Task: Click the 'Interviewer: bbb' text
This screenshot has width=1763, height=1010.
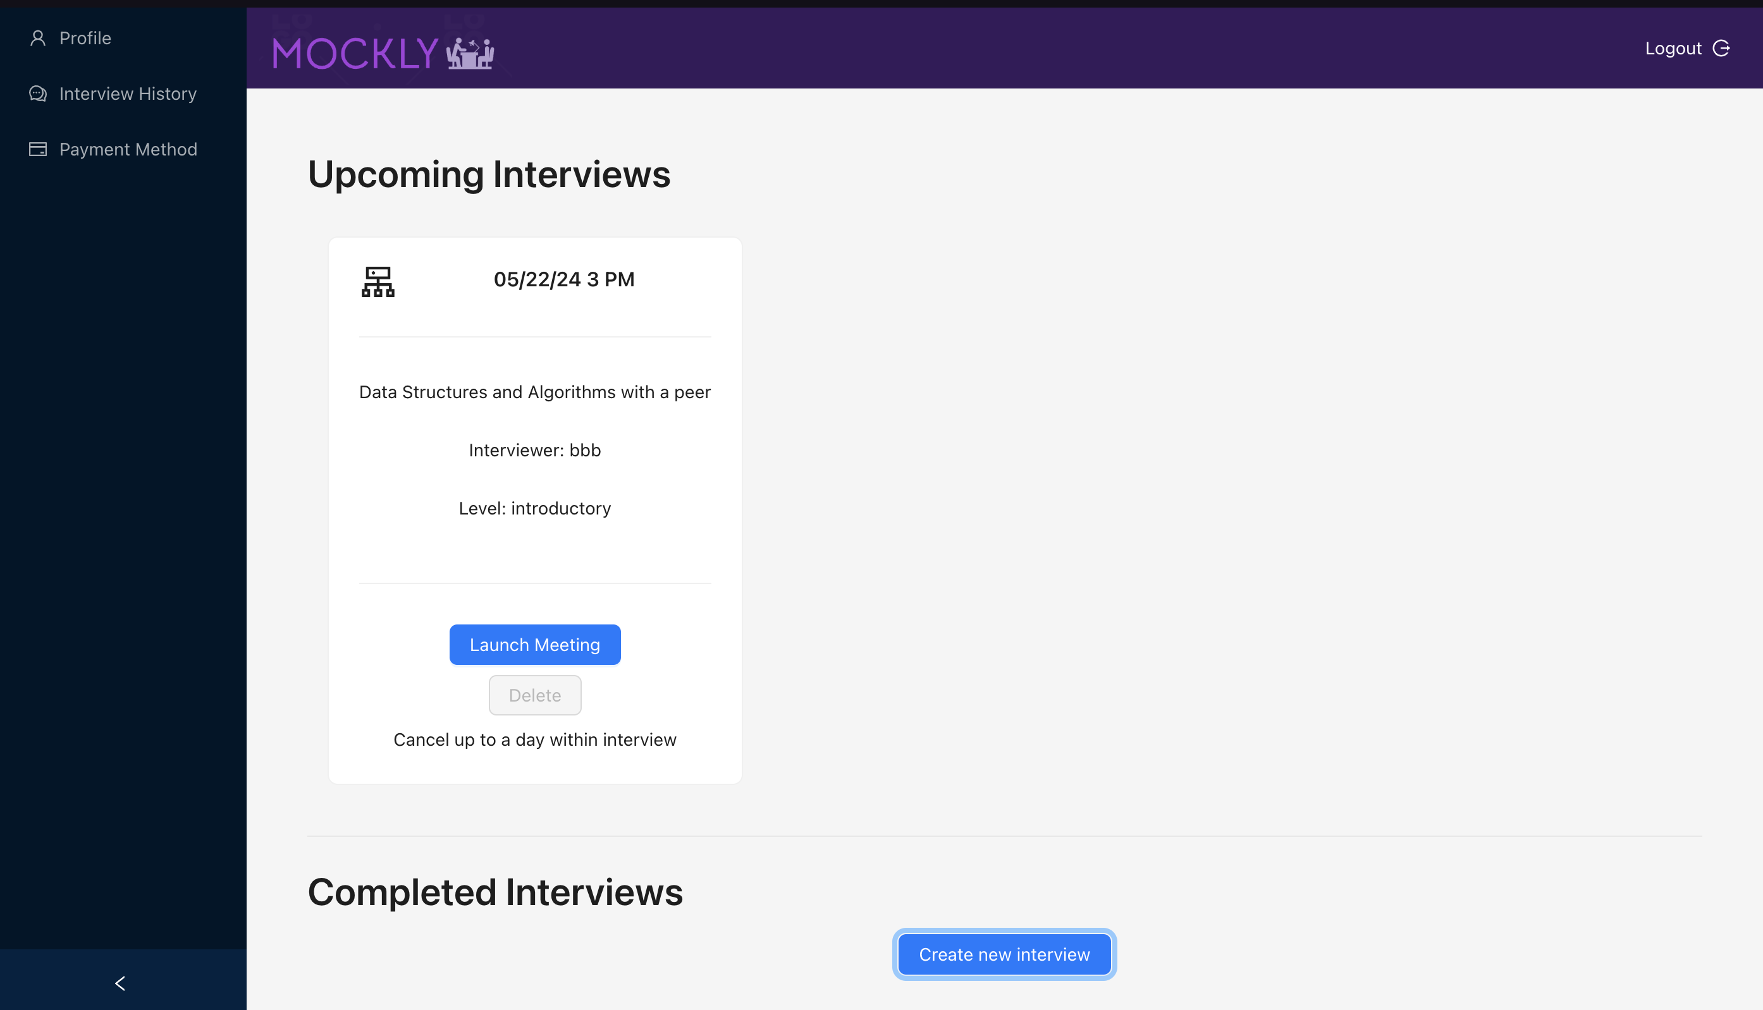Action: coord(535,450)
